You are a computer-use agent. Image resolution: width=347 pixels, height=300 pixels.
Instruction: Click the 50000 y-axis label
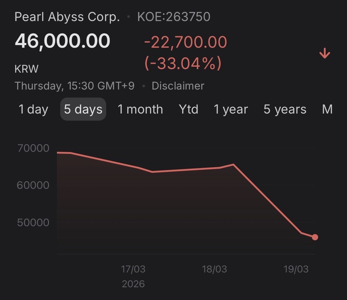coord(33,222)
